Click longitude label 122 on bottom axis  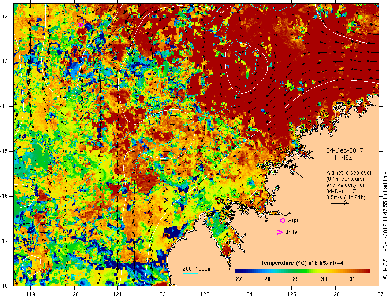tap(161, 294)
